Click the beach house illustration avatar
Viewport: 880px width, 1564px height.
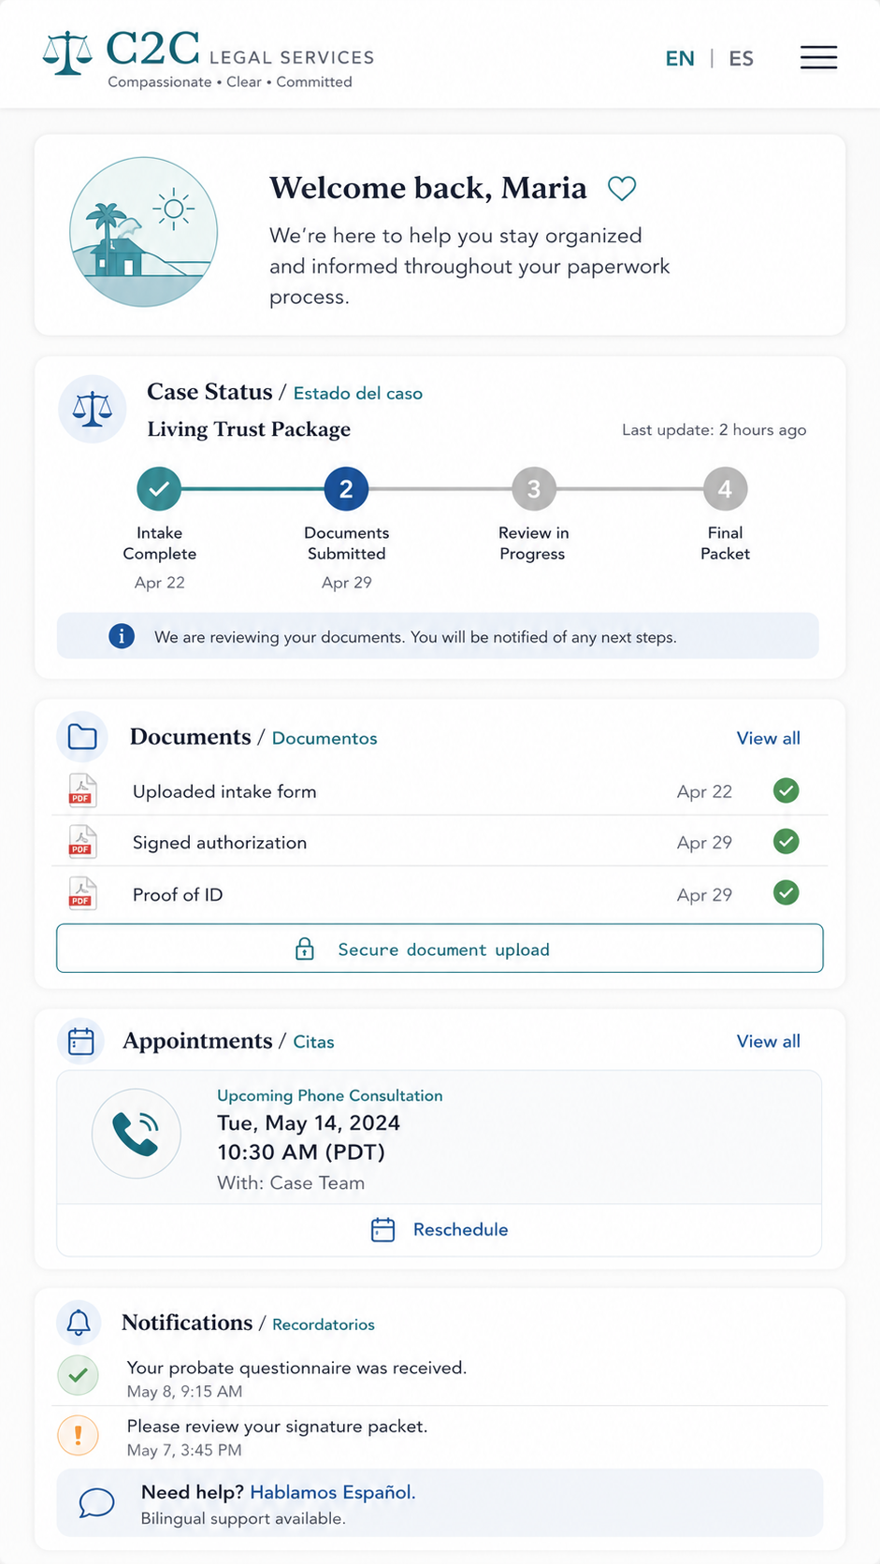tap(144, 232)
